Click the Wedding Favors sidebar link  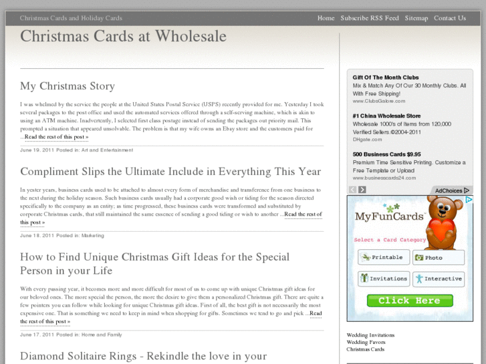(366, 343)
